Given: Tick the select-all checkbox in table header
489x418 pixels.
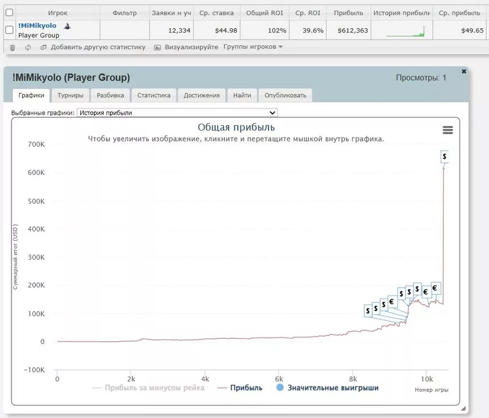Looking at the screenshot, I should click(9, 13).
